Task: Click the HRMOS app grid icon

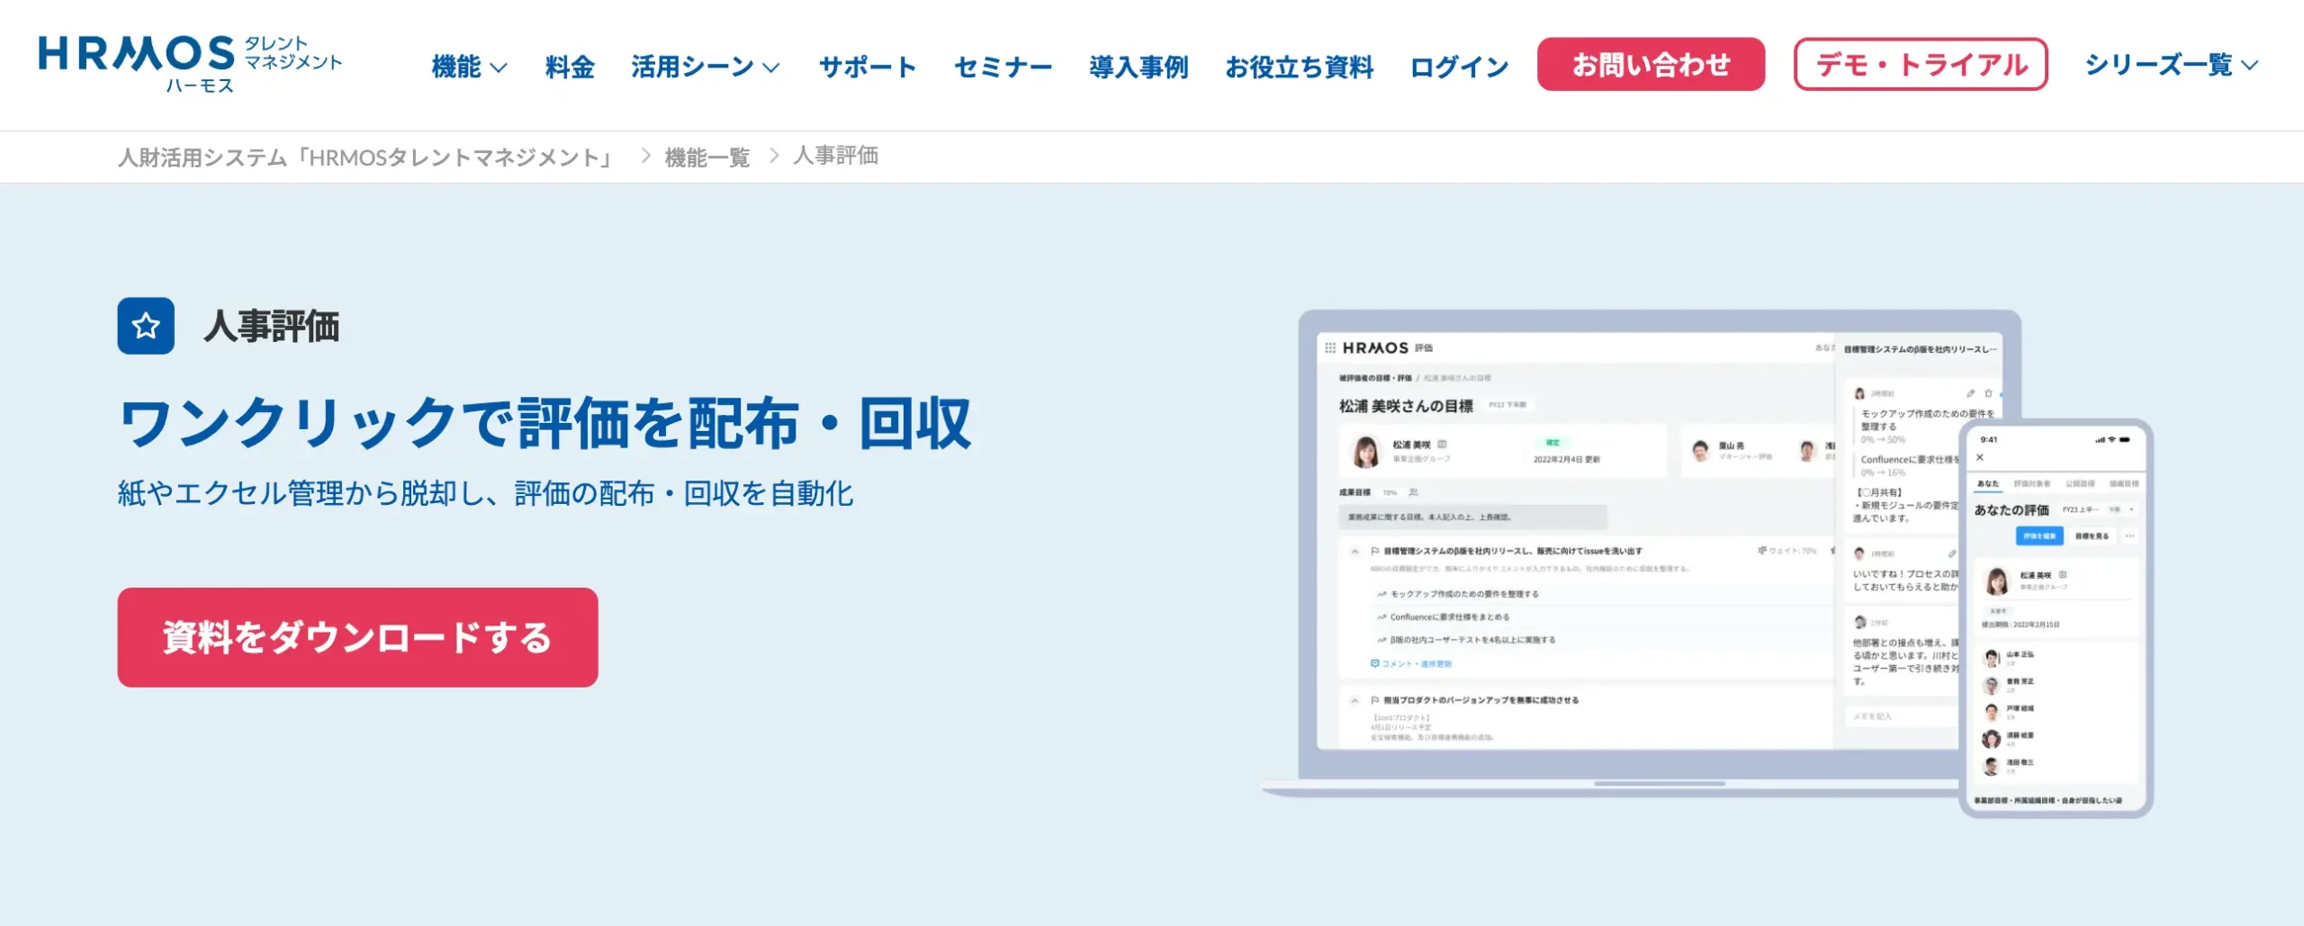Action: tap(1328, 347)
